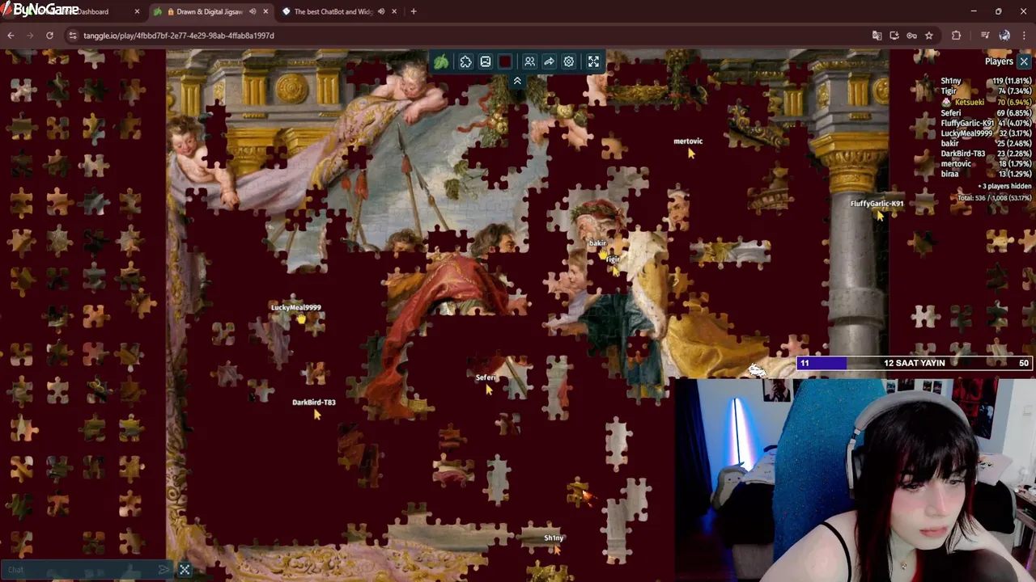Bookmark this page with the star
This screenshot has height=582, width=1036.
[x=929, y=36]
